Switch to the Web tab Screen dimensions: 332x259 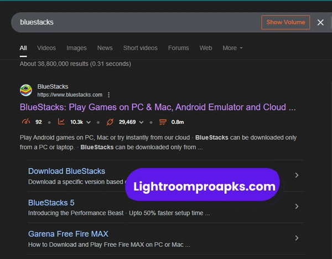pos(206,48)
